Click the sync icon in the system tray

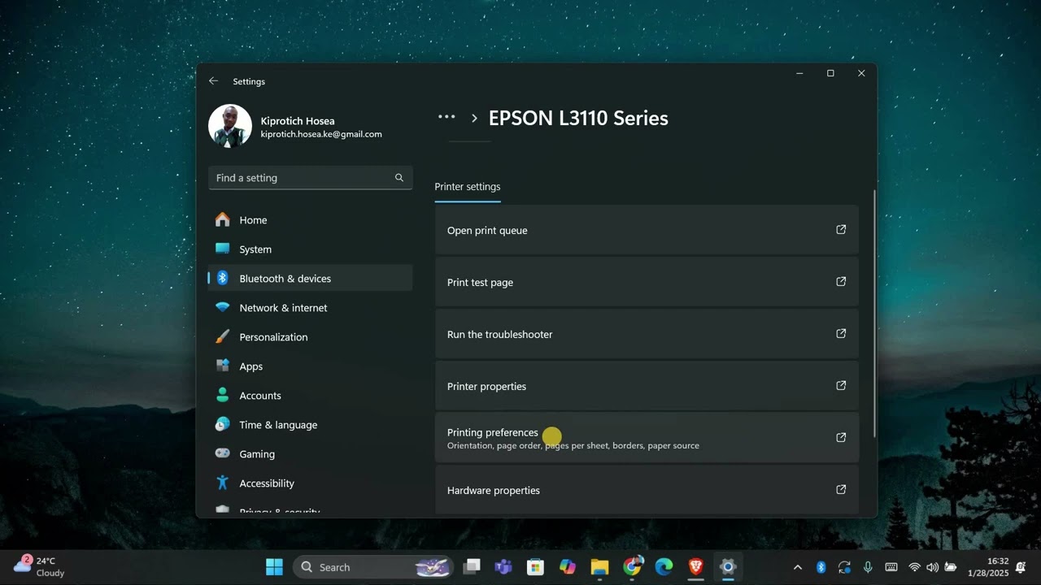click(845, 567)
